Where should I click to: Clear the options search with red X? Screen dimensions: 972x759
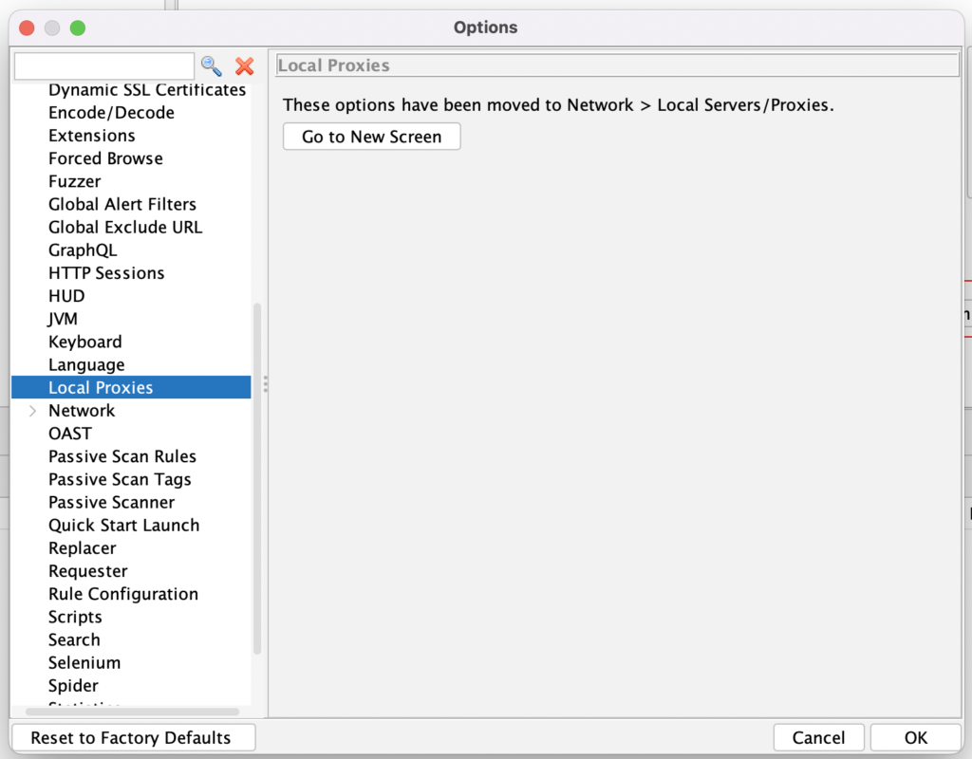[245, 65]
